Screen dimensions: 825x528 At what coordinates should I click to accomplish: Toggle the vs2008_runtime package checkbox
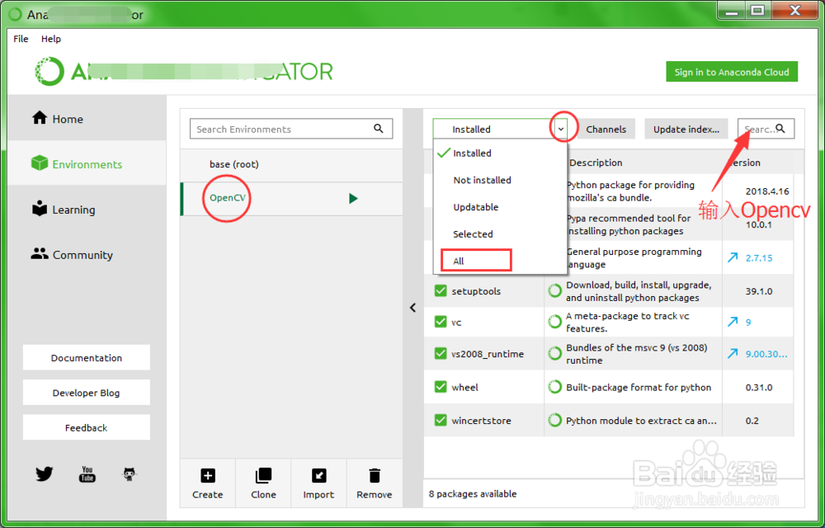pos(441,353)
